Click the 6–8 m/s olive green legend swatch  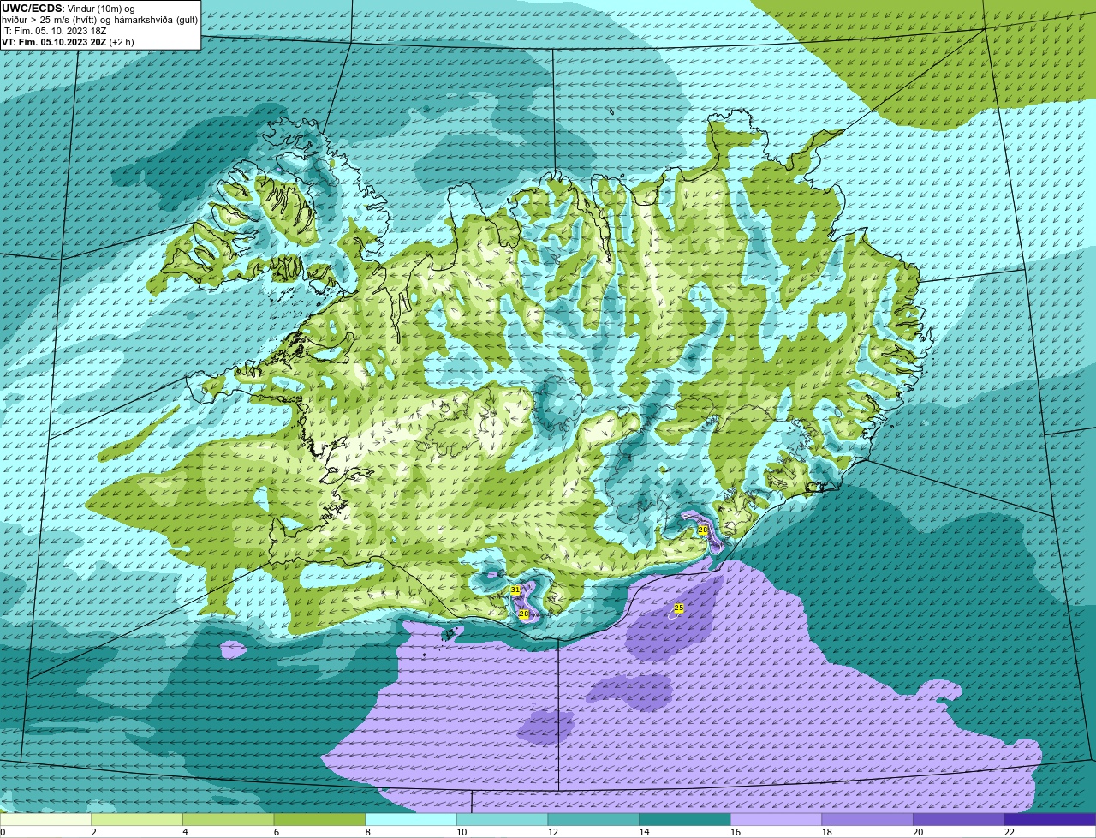pyautogui.click(x=319, y=819)
